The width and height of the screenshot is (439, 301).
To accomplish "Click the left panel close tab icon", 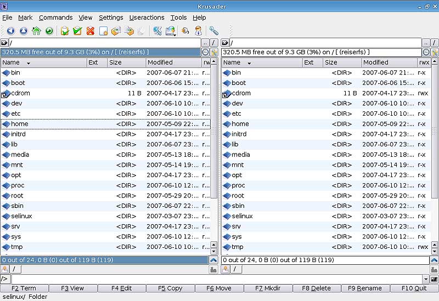I will (213, 270).
